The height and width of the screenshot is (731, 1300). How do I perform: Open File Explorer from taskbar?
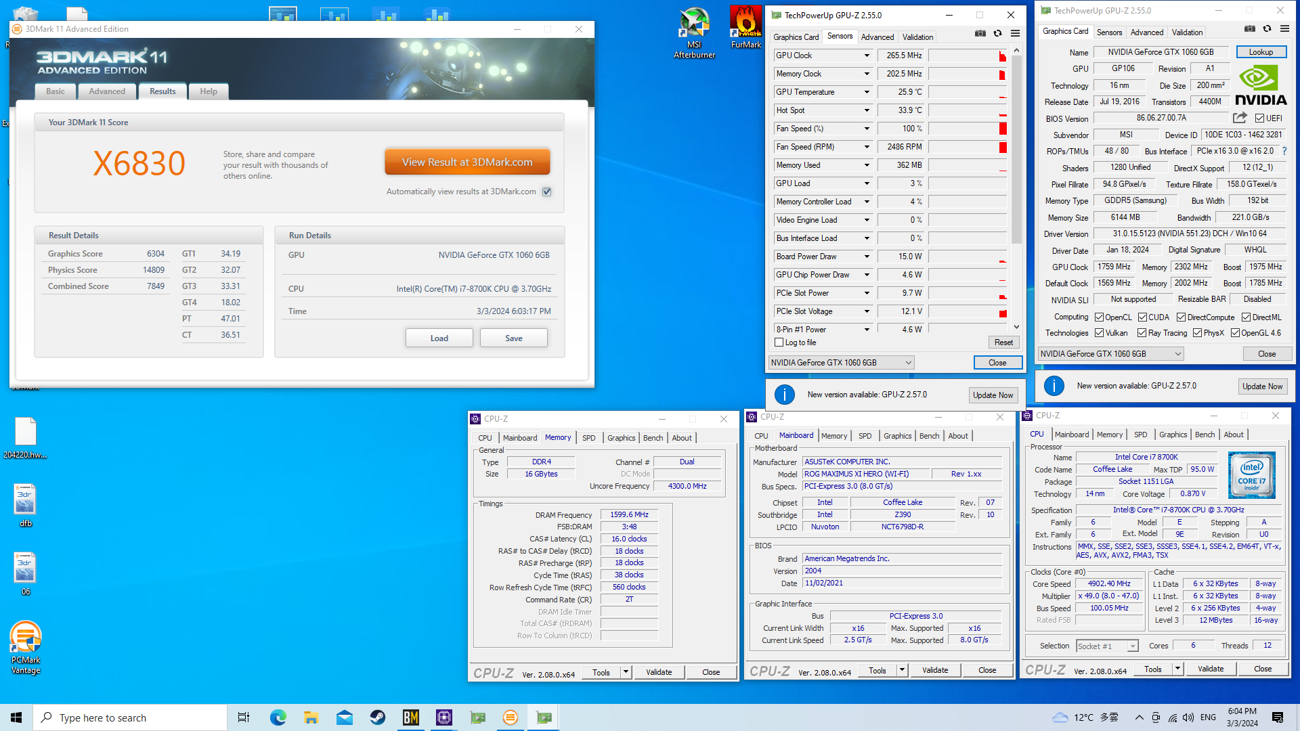[x=311, y=717]
